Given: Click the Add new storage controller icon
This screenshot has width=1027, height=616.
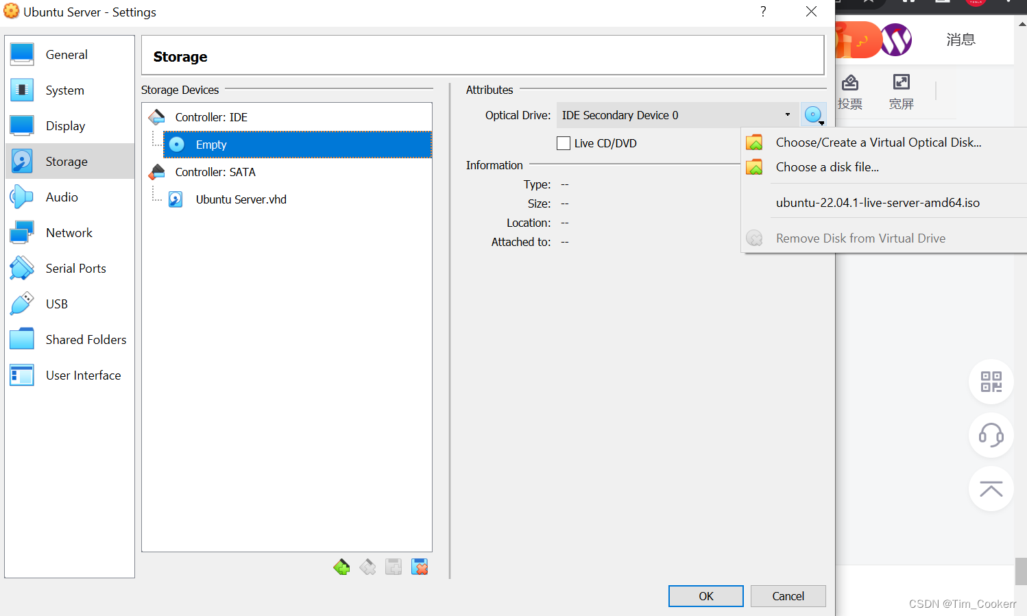Looking at the screenshot, I should tap(341, 567).
